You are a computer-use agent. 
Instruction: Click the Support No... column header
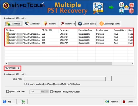click(x=120, y=30)
